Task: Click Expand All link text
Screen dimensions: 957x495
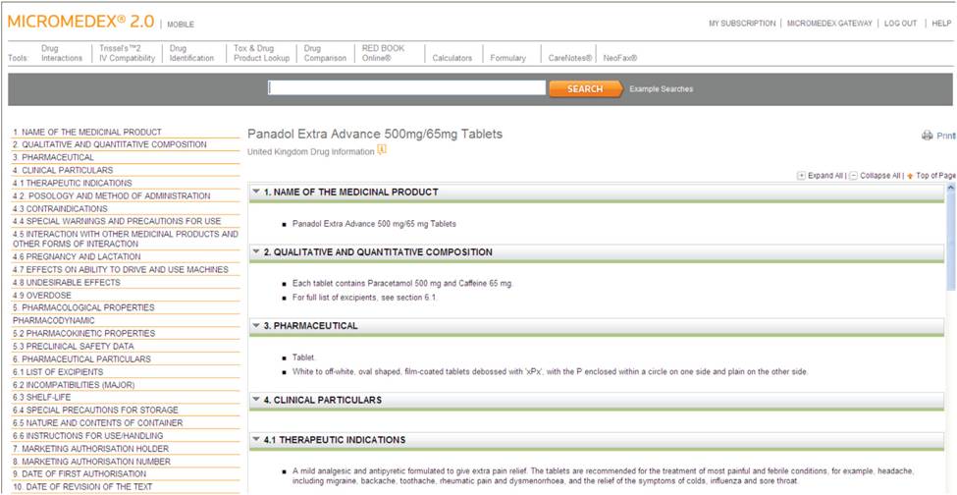Action: [825, 176]
